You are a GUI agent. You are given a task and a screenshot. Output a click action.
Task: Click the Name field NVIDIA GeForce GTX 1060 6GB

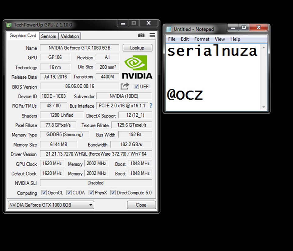[80, 48]
